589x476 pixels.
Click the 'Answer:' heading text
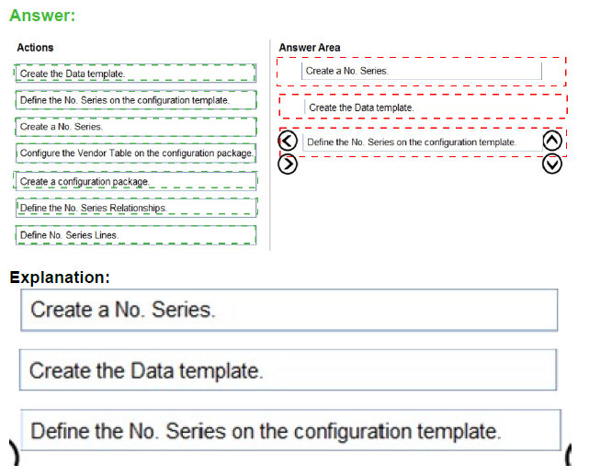[41, 16]
